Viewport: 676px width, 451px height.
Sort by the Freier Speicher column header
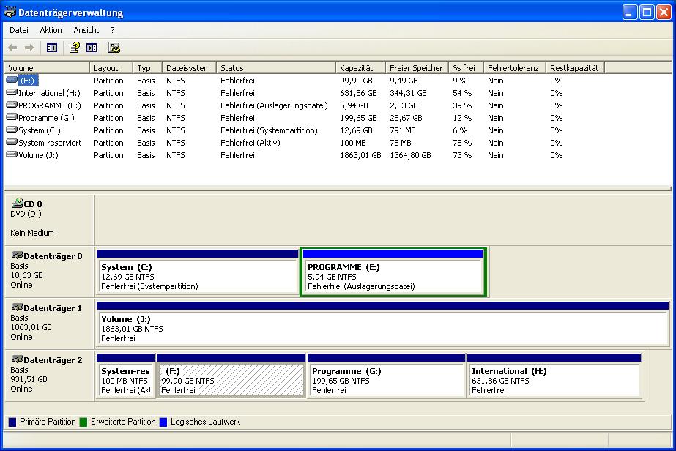417,68
